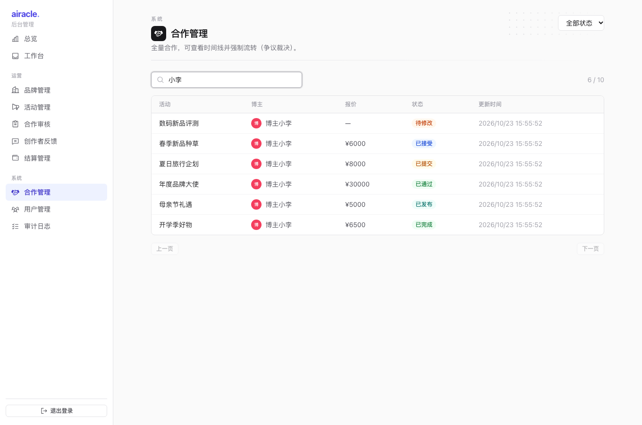Click the avatar in 数码新品评测 row
Screen dimensions: 642x425
pyautogui.click(x=256, y=123)
